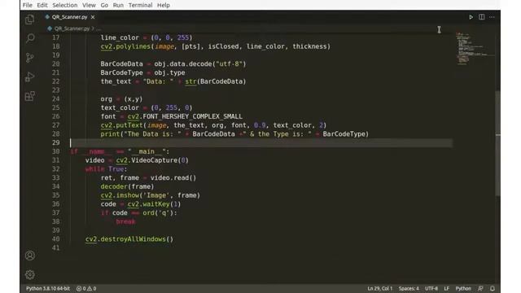This screenshot has width=521, height=293.
Task: Click text_color assignment on line 25
Action: [147, 107]
